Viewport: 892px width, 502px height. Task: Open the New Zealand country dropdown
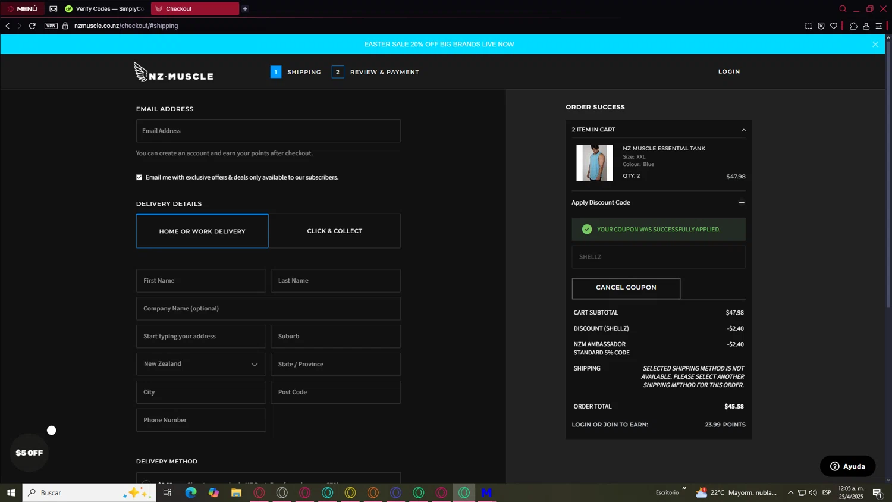201,364
